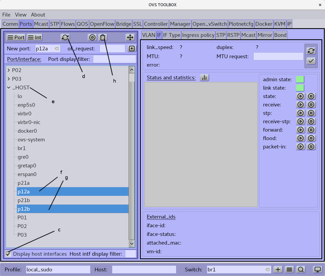Image resolution: width=325 pixels, height=276 pixels.
Task: Click the trash delete port icon
Action: click(x=103, y=37)
